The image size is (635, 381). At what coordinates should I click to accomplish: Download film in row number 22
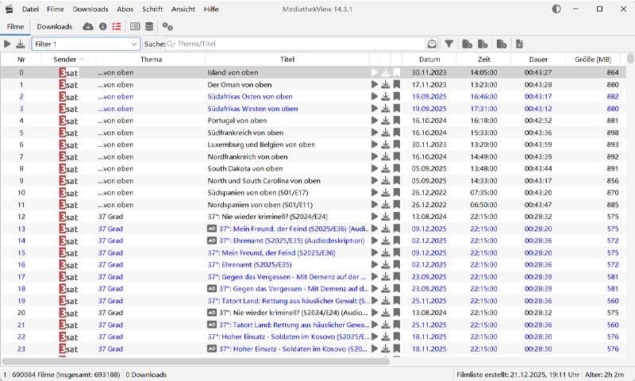[386, 337]
